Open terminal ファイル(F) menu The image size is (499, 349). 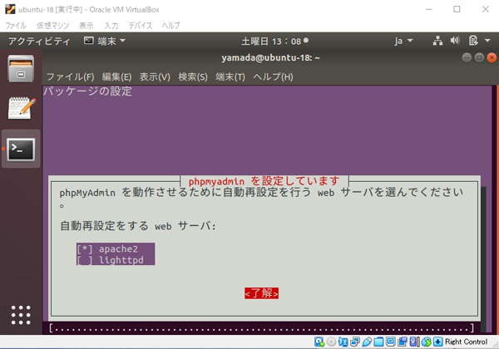71,76
